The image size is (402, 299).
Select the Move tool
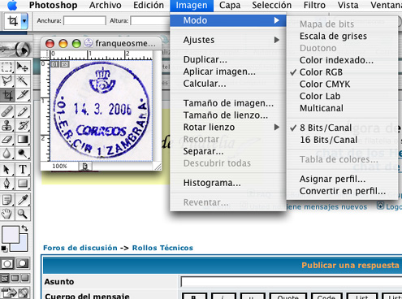coord(23,67)
